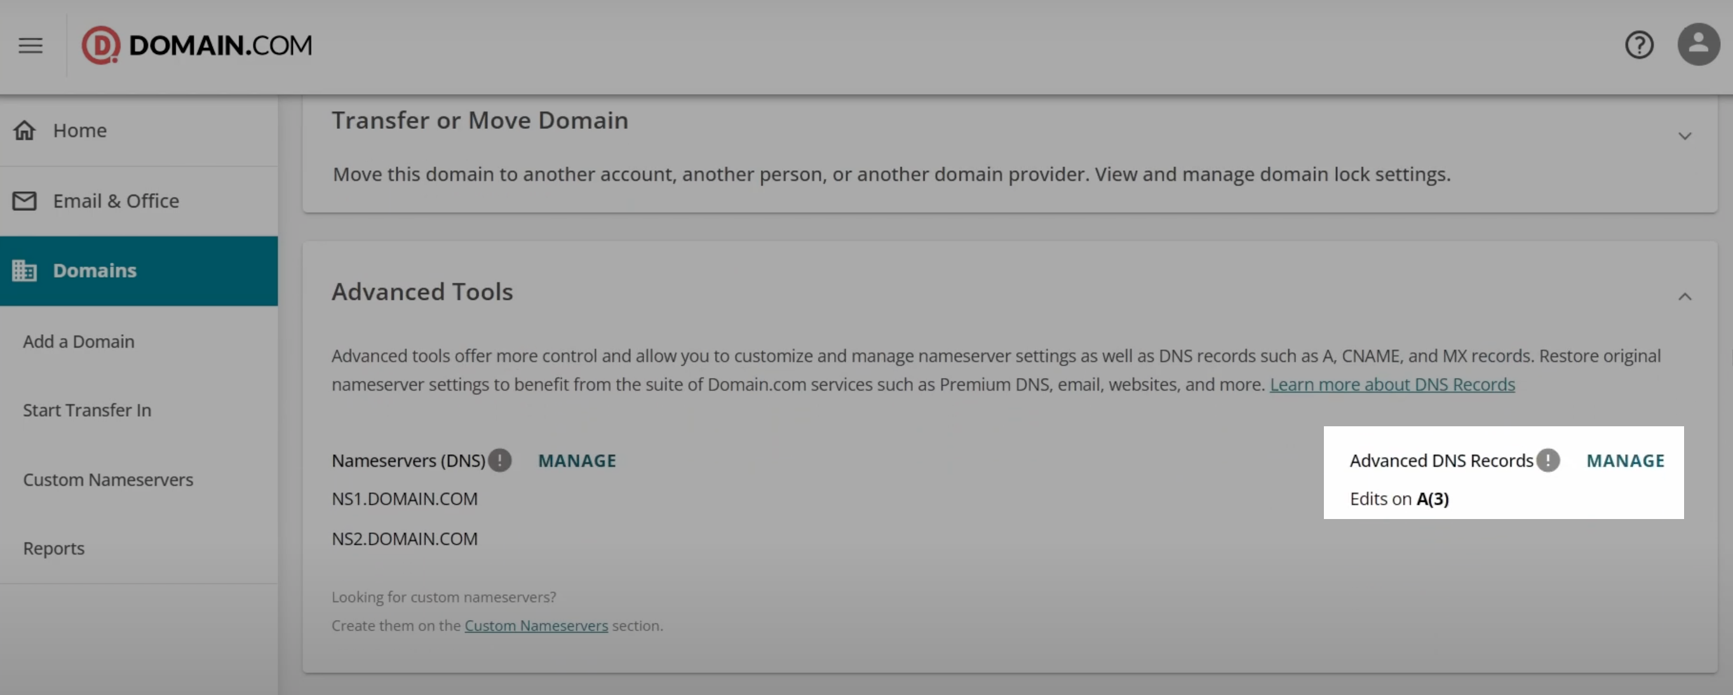Open the user account avatar
Viewport: 1733px width, 695px height.
tap(1698, 44)
